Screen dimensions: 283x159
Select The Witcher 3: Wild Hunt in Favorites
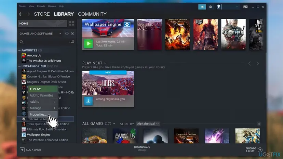[44, 61]
